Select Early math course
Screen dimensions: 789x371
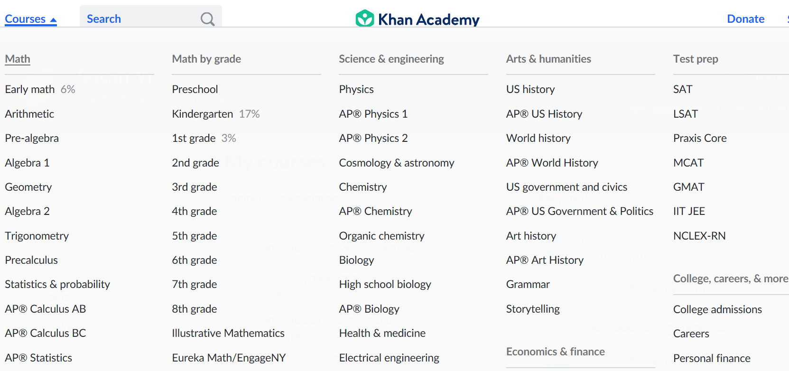(30, 89)
